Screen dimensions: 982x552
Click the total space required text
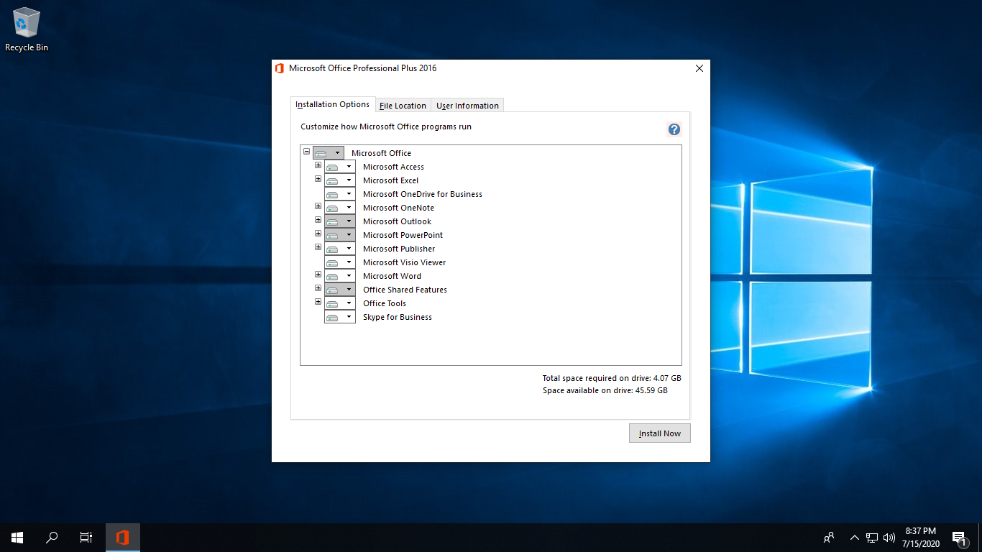click(x=612, y=378)
